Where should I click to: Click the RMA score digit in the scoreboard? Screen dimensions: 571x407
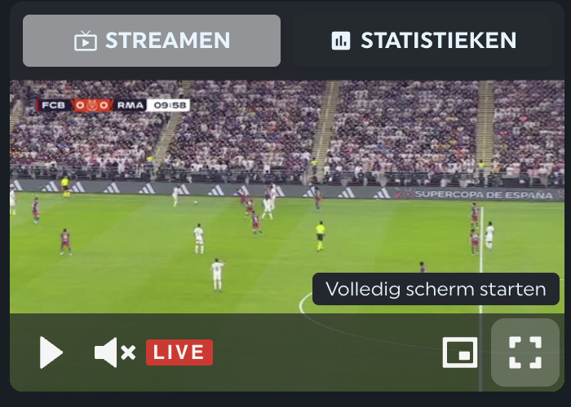[104, 105]
